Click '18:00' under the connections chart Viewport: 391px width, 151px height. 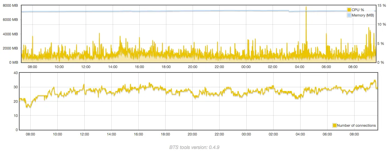165,134
